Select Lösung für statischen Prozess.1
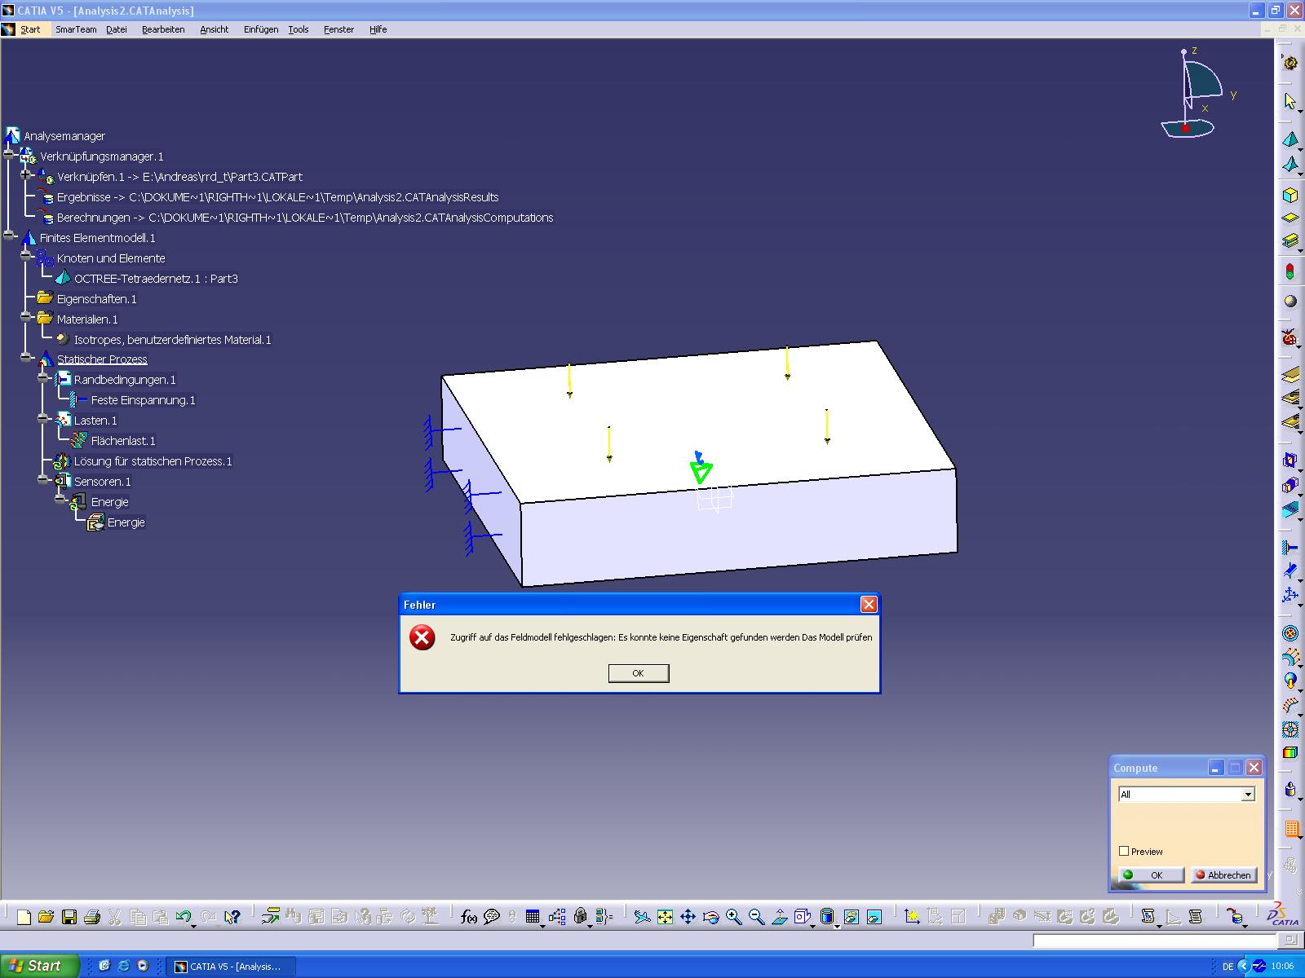Viewport: 1305px width, 978px height. coord(153,461)
